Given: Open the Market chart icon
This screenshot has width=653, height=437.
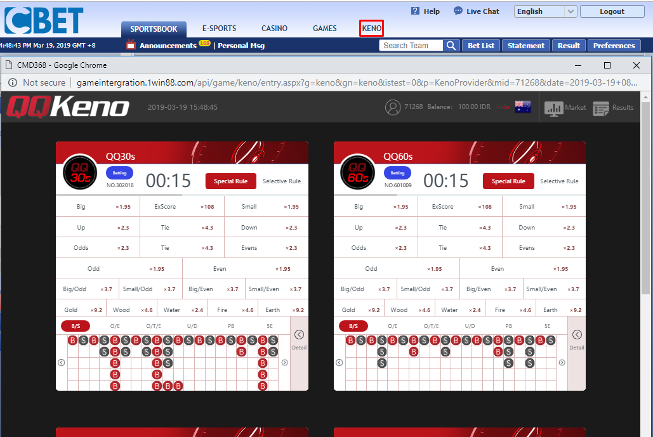Looking at the screenshot, I should pyautogui.click(x=554, y=108).
